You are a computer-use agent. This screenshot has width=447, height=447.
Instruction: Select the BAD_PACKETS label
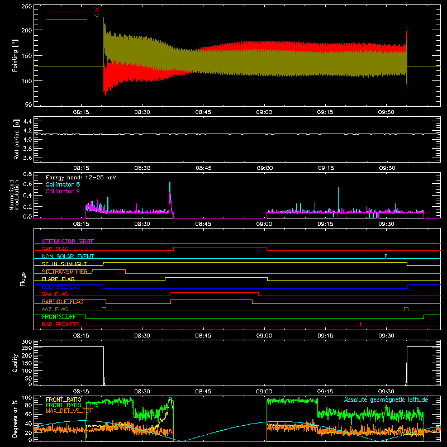click(61, 324)
